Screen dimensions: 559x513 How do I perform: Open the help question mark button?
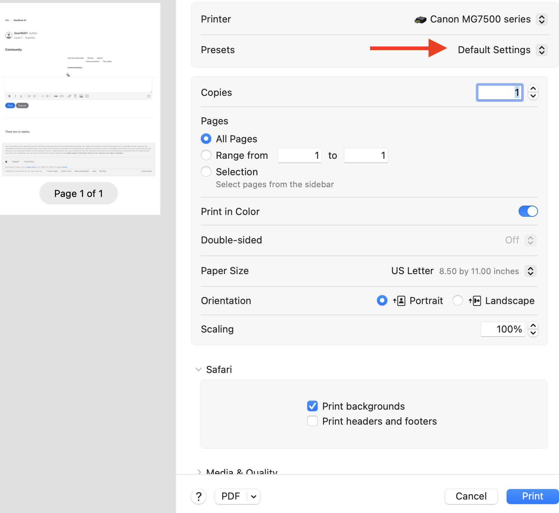tap(199, 497)
